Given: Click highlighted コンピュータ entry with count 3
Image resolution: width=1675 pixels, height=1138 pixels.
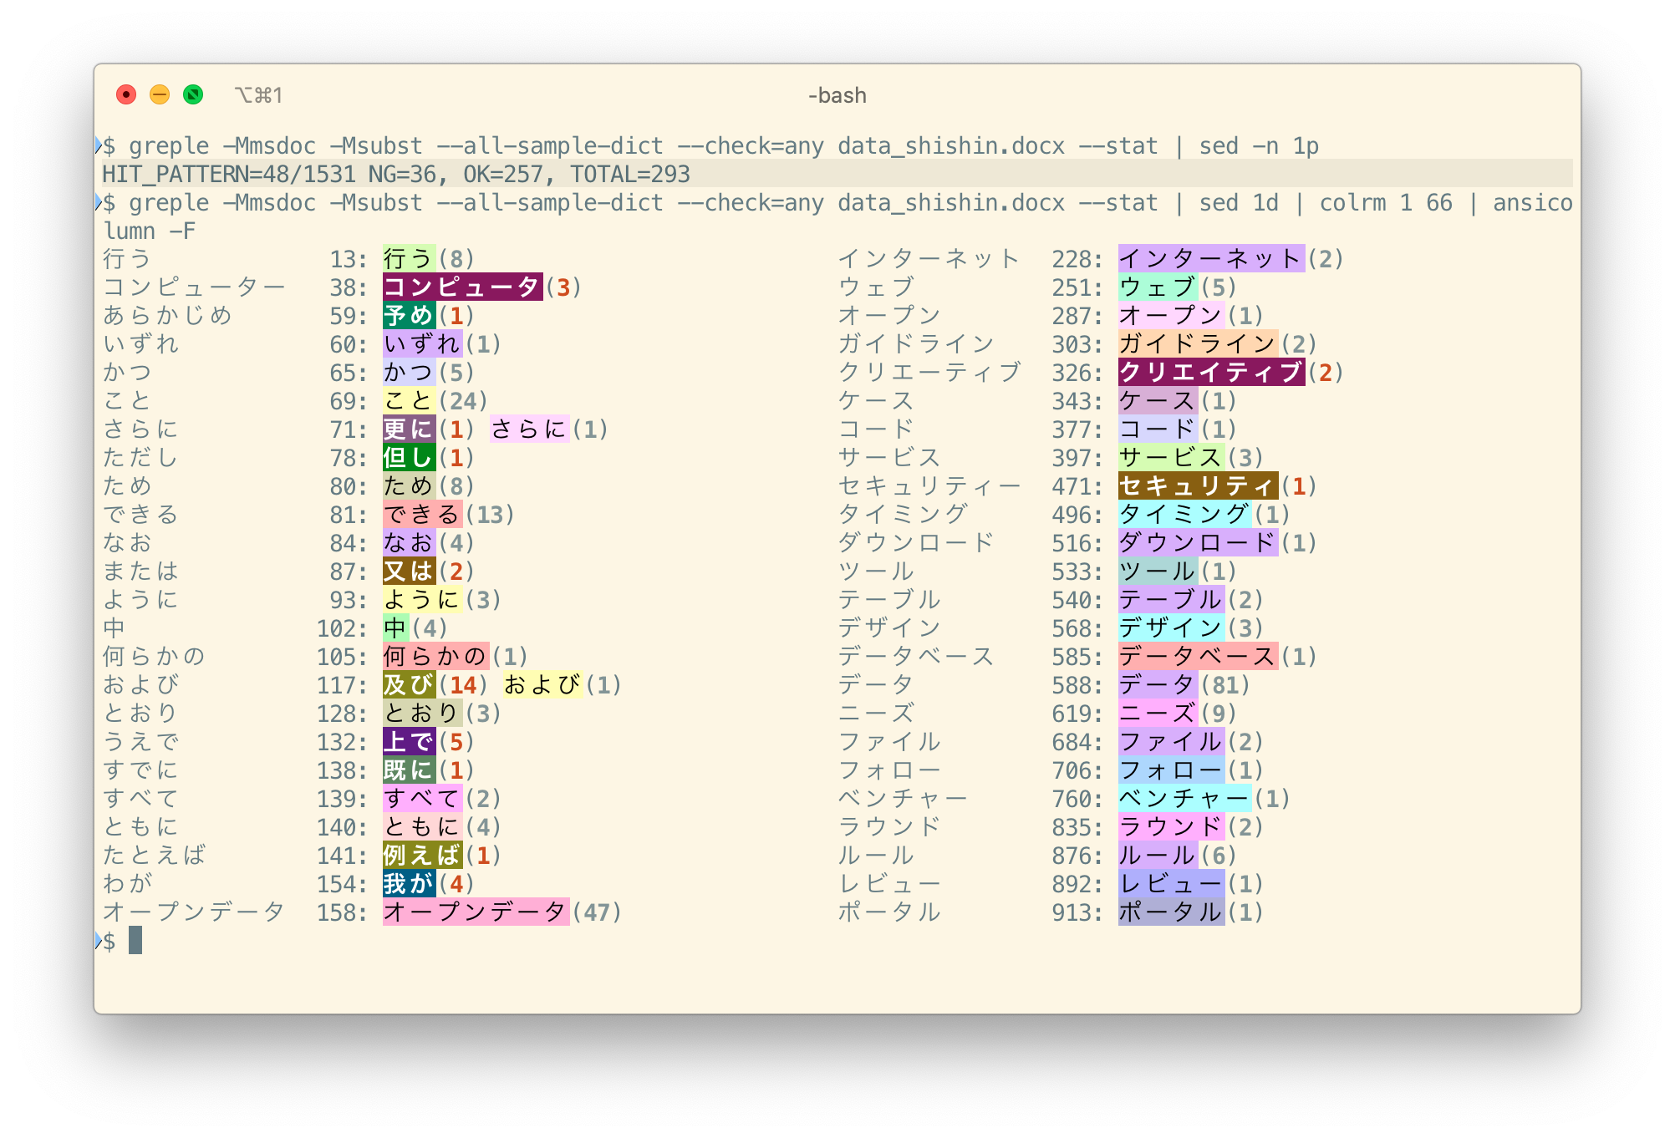Looking at the screenshot, I should pos(462,287).
